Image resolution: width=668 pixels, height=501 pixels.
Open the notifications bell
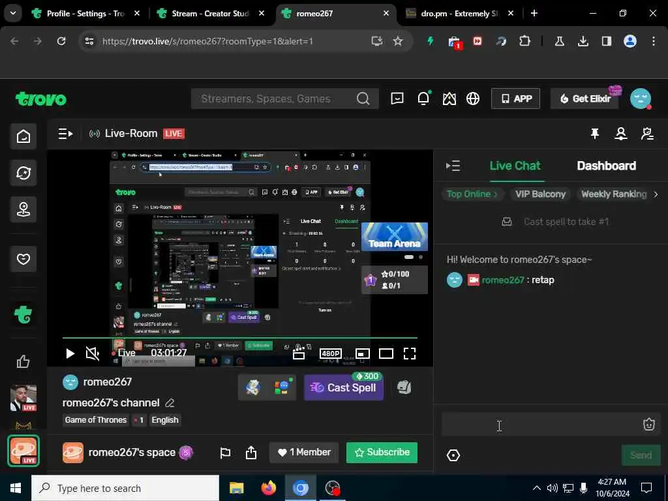coord(423,99)
